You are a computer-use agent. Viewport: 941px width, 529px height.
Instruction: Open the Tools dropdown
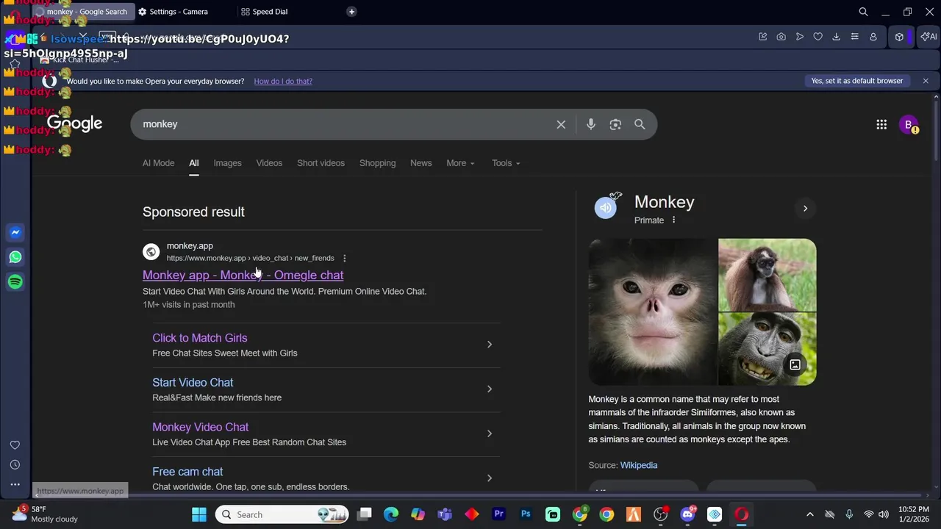(x=506, y=163)
